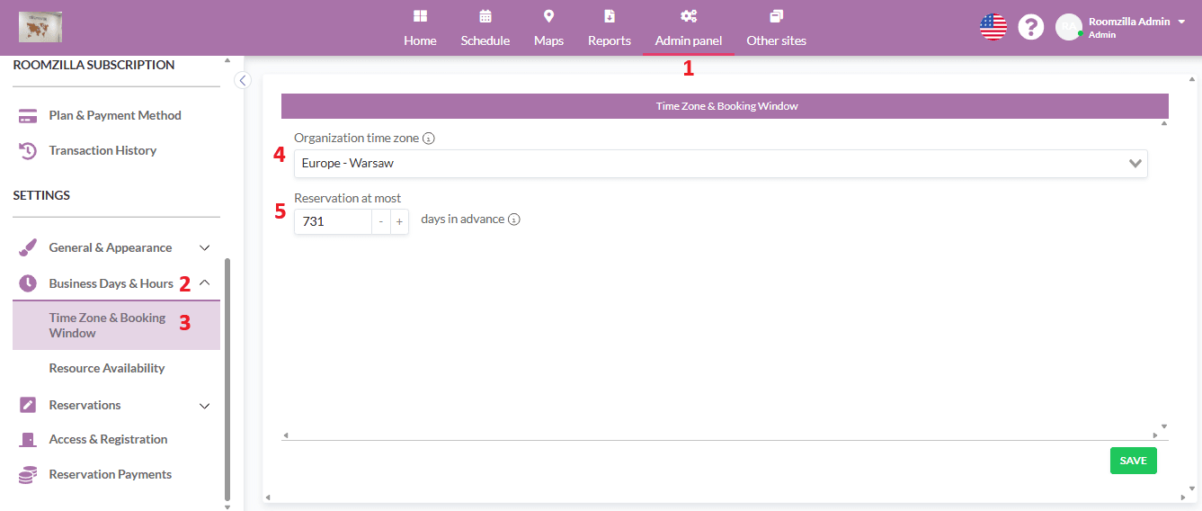Collapse Business Days & Hours section
Image resolution: width=1202 pixels, height=511 pixels.
coord(204,283)
